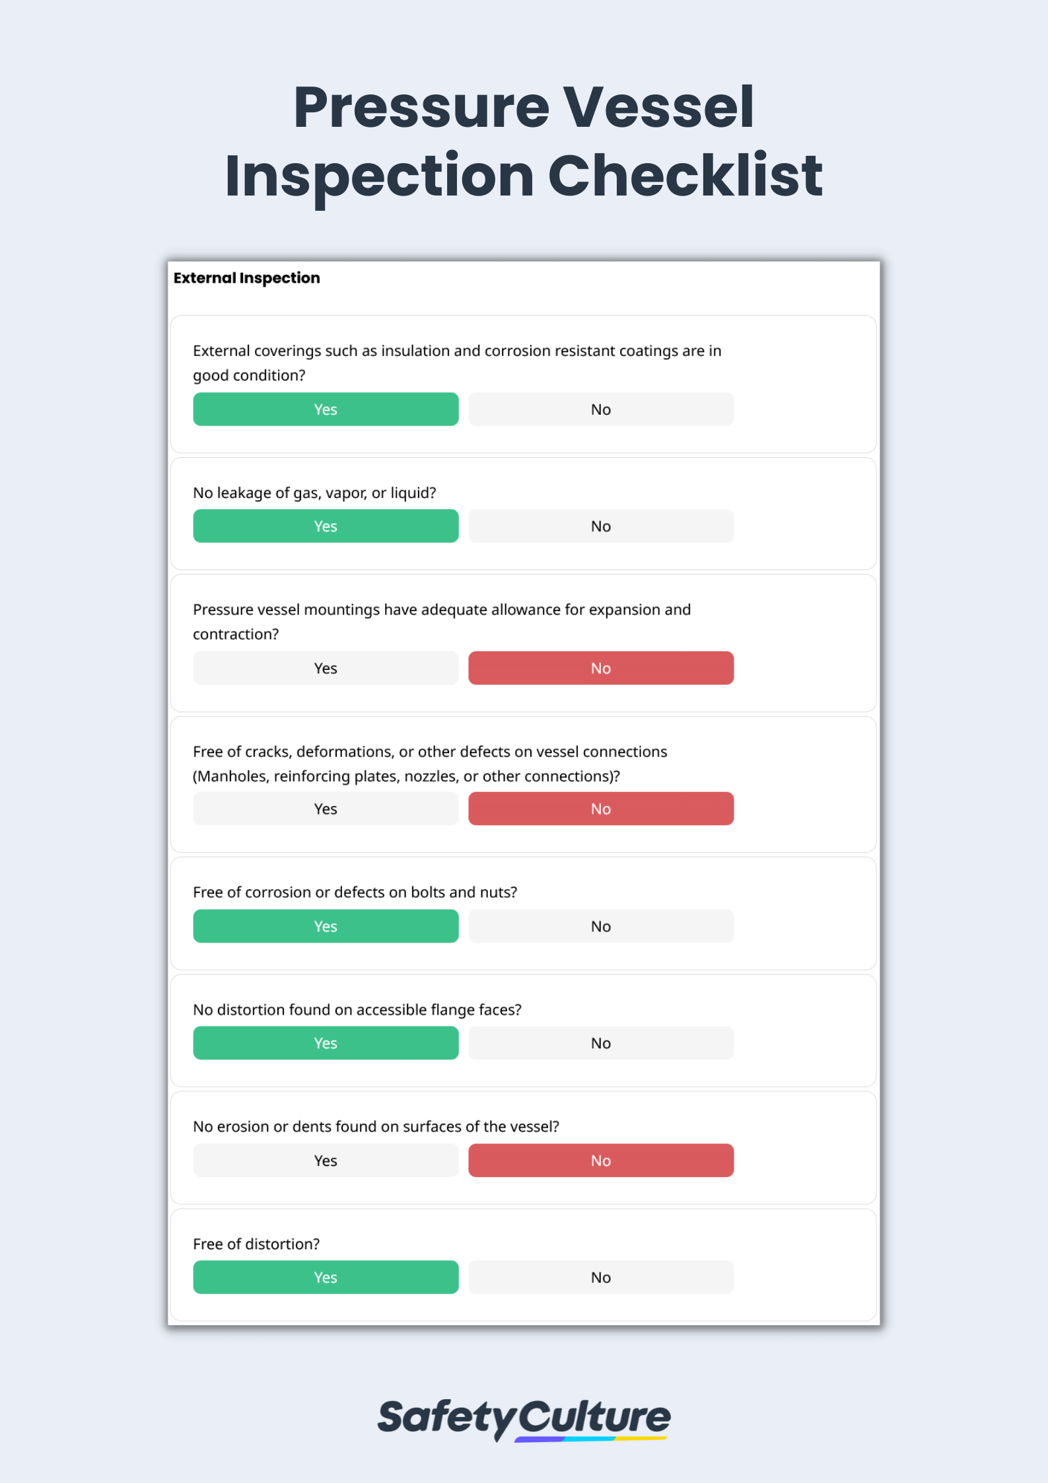Click the Pressure Vessel Inspection Checklist title
Viewport: 1048px width, 1483px height.
click(524, 141)
